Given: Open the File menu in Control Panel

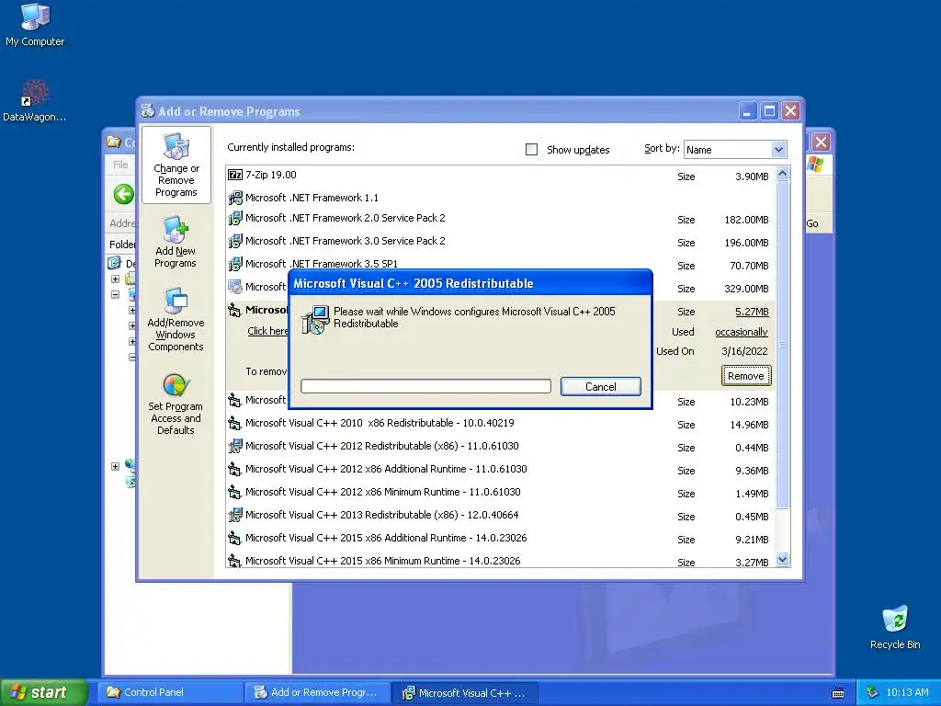Looking at the screenshot, I should click(120, 165).
